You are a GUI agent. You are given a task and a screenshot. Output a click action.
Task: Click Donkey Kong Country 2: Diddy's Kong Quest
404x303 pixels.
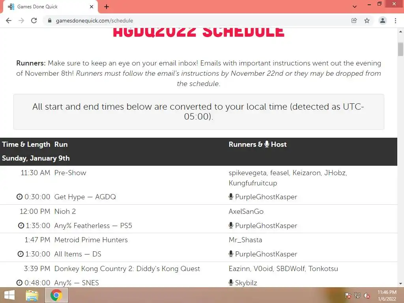tap(127, 269)
